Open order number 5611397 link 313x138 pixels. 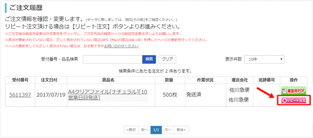20,95
